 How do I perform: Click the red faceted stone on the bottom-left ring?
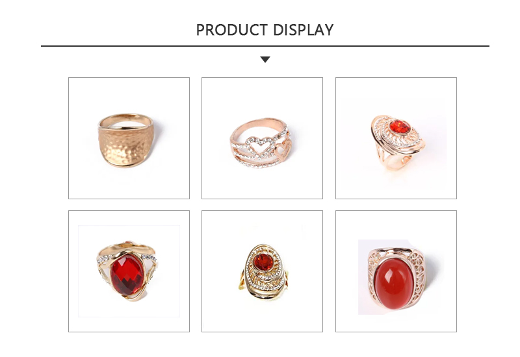click(127, 275)
